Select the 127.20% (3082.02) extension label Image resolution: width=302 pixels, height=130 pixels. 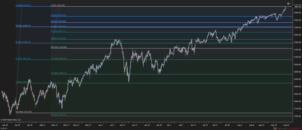click(59, 58)
